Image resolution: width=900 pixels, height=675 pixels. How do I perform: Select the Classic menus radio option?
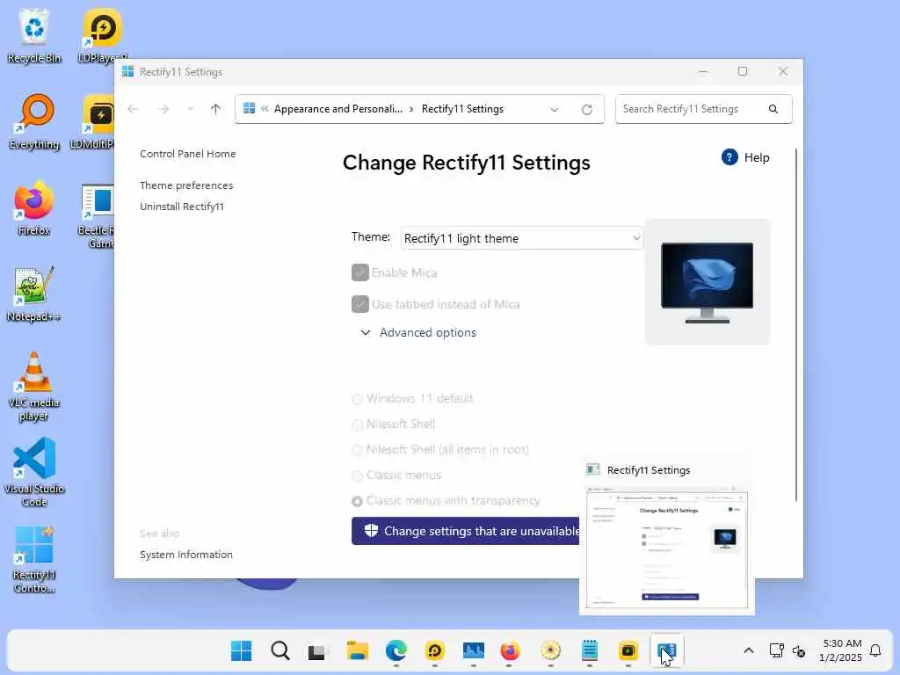point(357,475)
